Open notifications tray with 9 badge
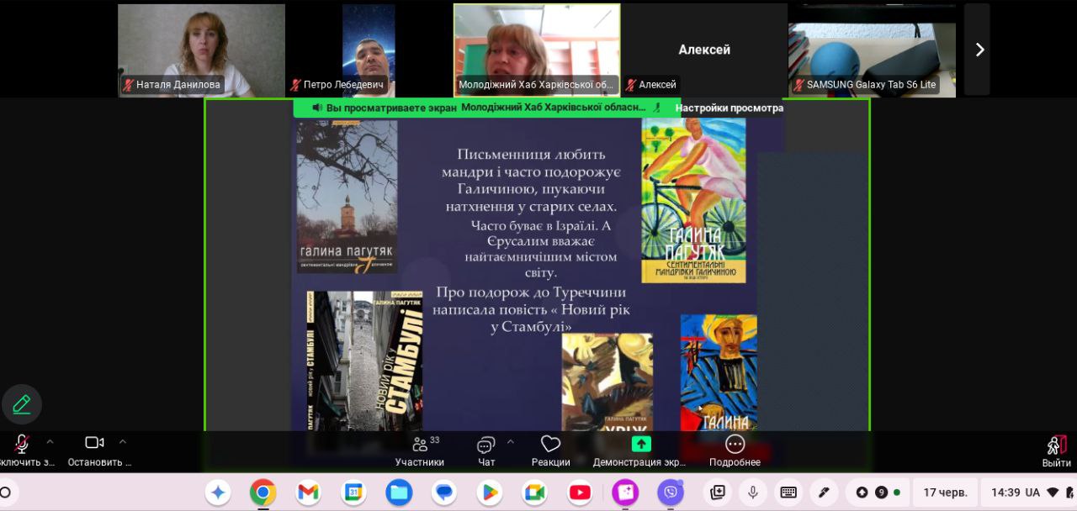1077x511 pixels. [x=877, y=493]
